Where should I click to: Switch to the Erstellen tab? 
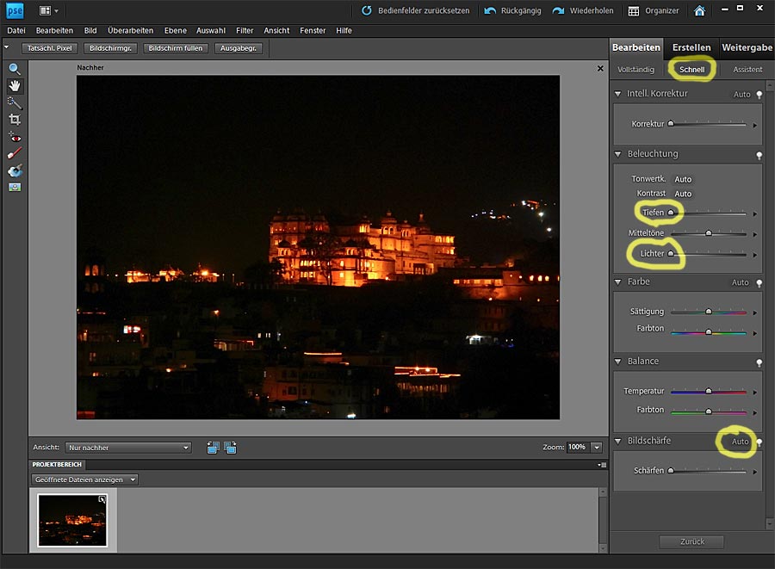click(691, 47)
